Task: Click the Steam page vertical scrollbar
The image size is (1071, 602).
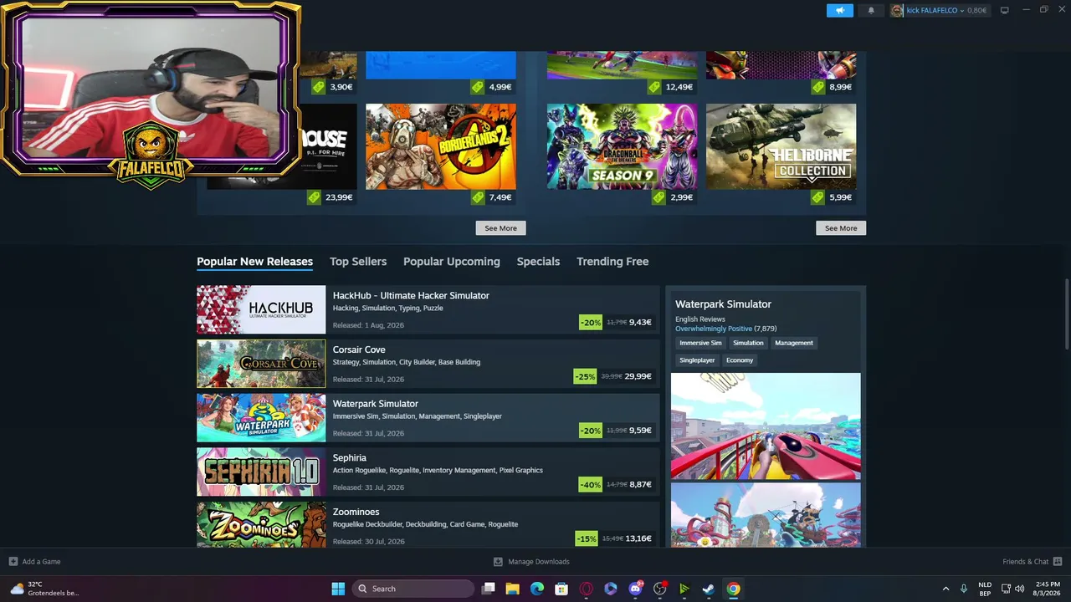Action: click(x=1067, y=314)
